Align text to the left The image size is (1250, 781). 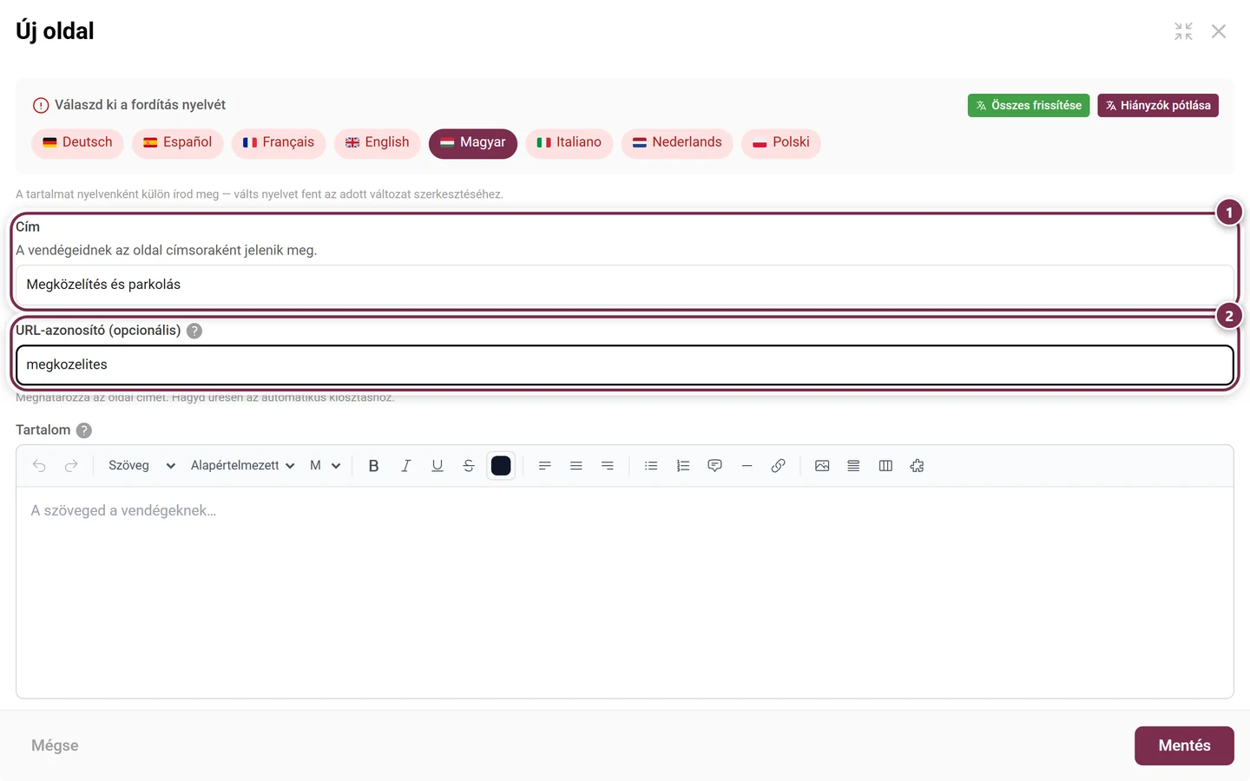[544, 466]
